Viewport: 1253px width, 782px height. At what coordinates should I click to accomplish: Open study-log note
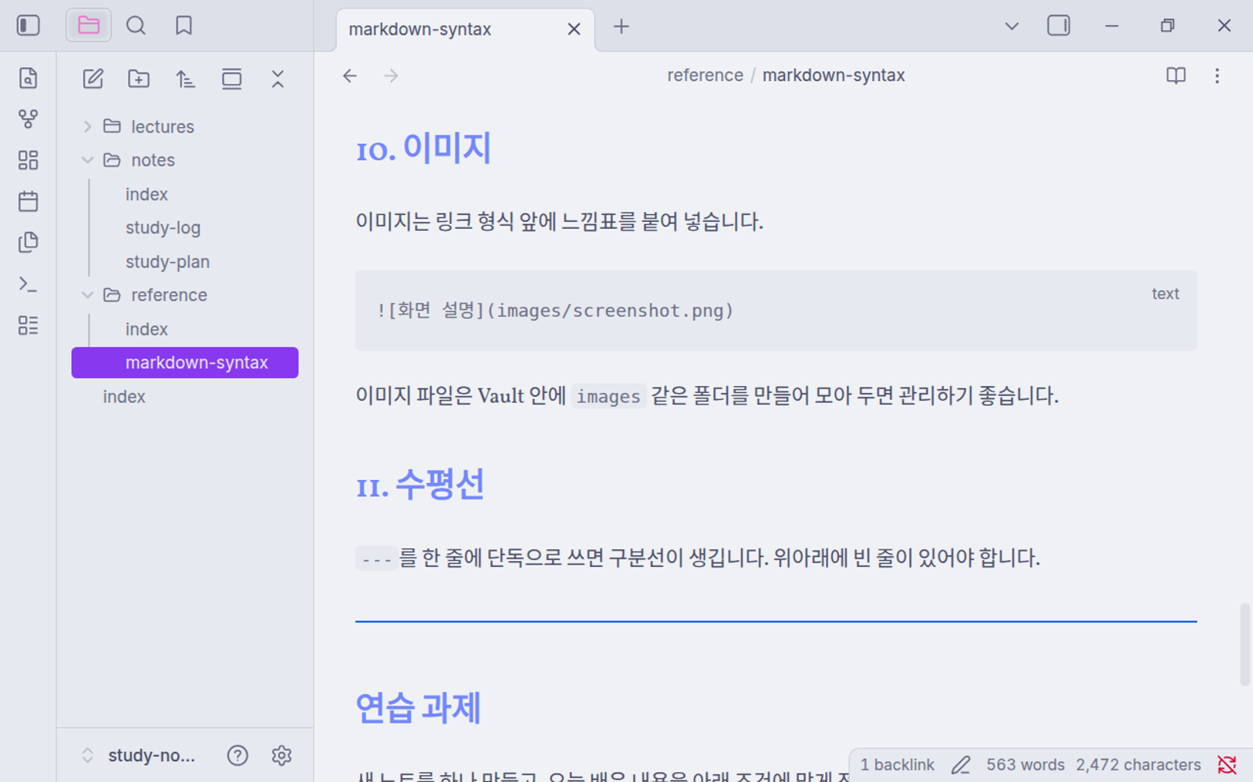(163, 228)
